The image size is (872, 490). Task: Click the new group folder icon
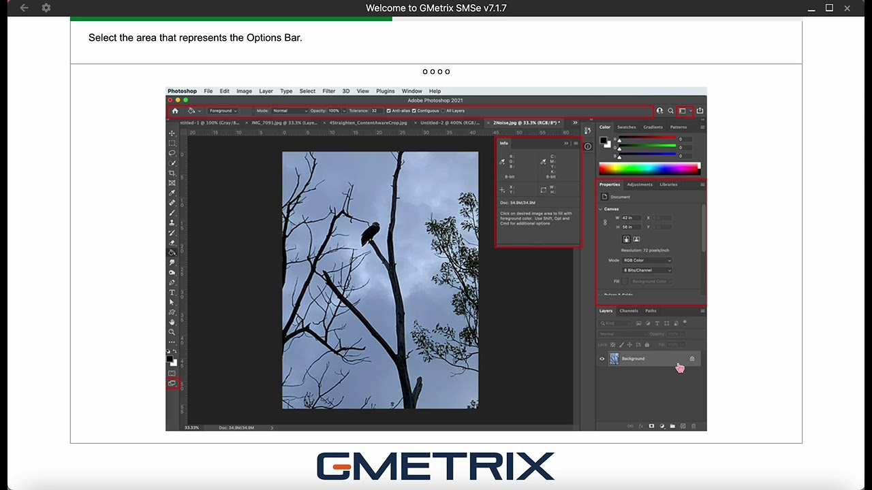672,426
